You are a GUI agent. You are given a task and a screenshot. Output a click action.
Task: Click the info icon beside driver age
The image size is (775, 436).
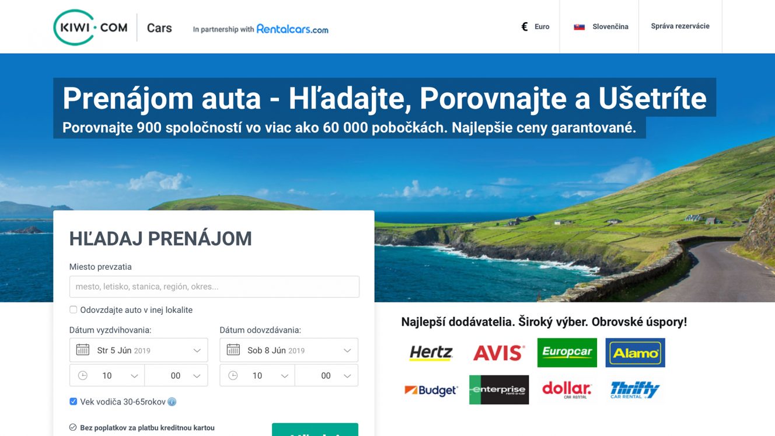tap(172, 402)
